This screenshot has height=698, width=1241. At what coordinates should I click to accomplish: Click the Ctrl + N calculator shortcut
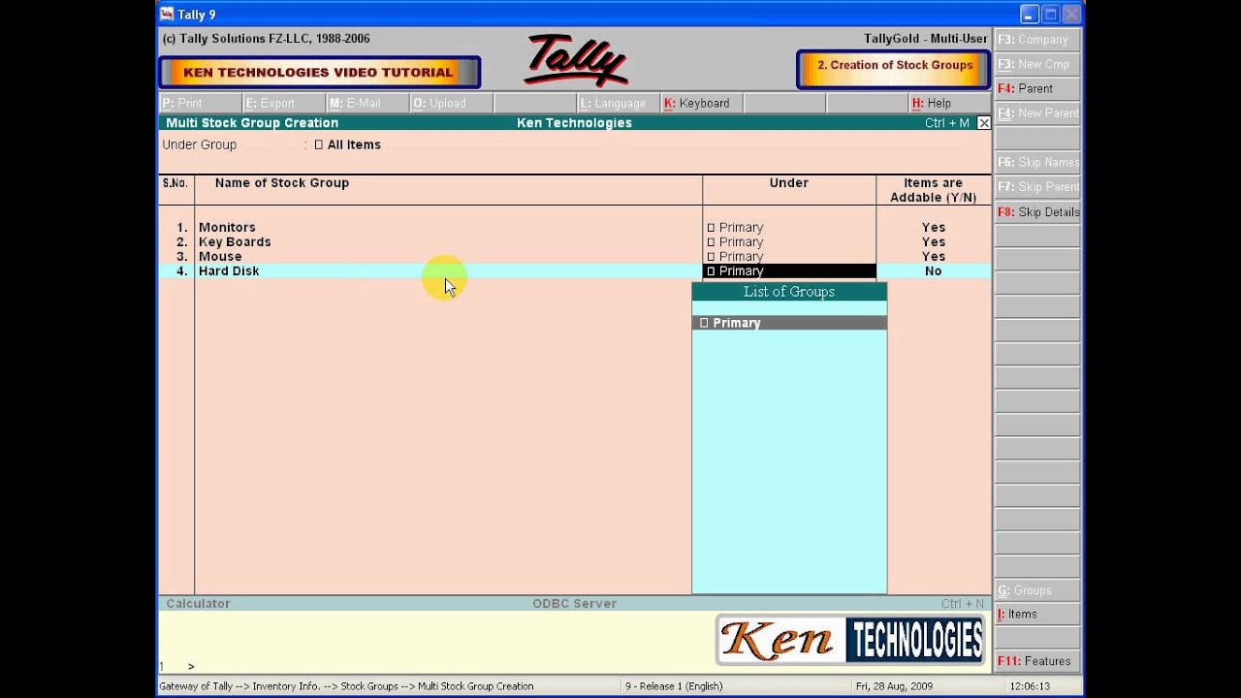(x=963, y=604)
